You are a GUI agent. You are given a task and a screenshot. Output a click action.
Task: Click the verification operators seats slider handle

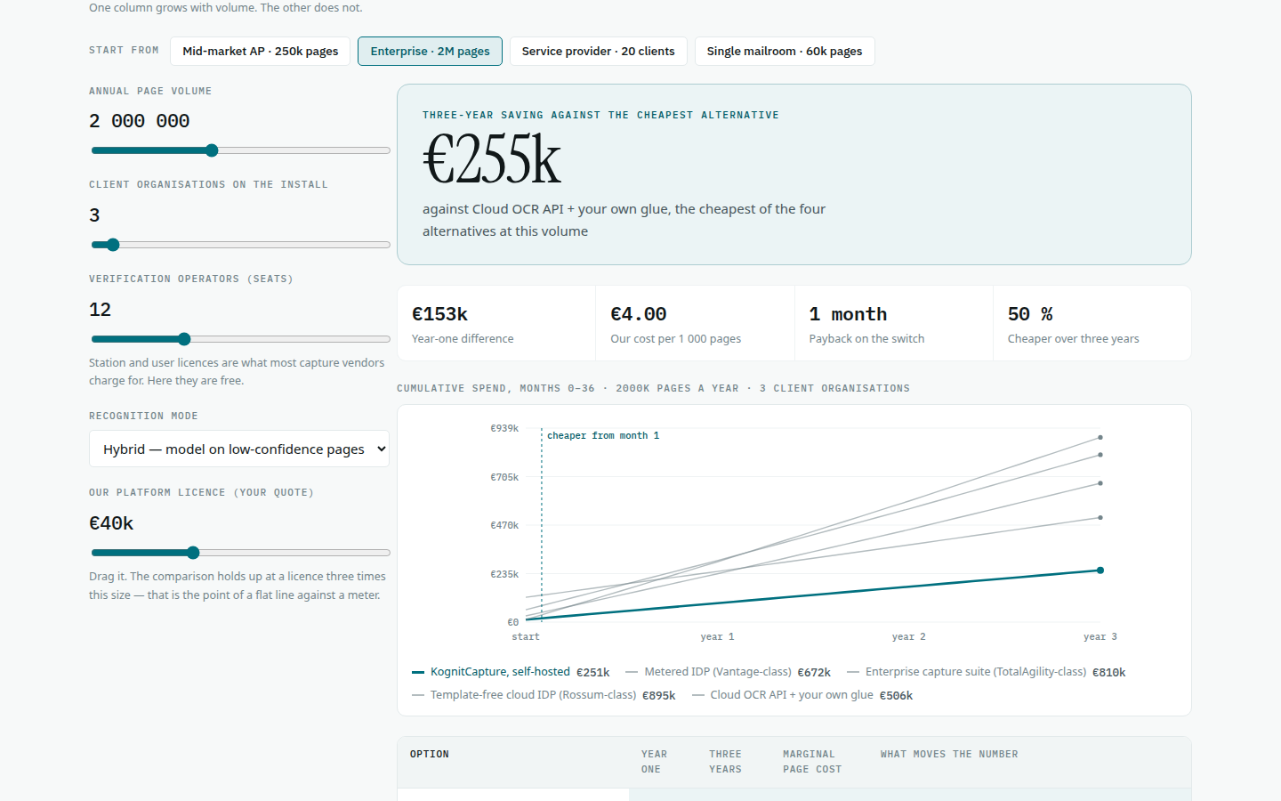184,339
